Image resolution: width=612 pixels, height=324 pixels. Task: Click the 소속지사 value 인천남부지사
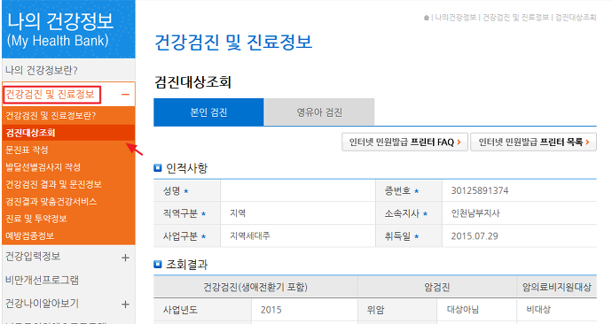475,213
